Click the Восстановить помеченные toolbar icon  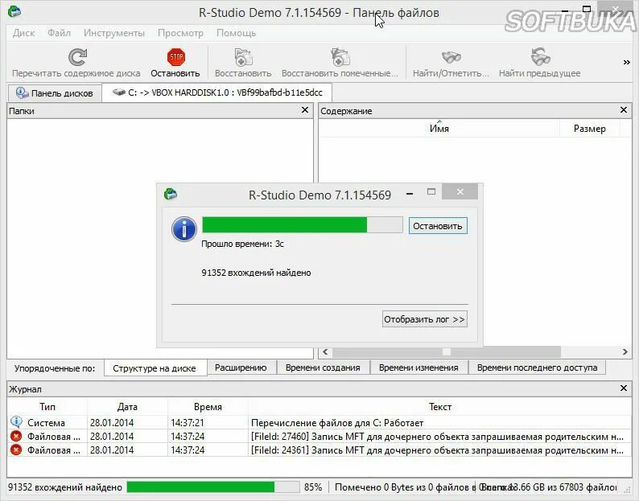click(x=340, y=57)
